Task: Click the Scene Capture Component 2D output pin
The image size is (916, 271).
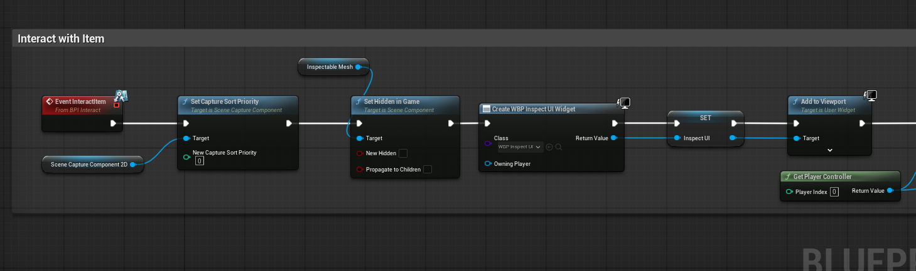Action: point(133,165)
